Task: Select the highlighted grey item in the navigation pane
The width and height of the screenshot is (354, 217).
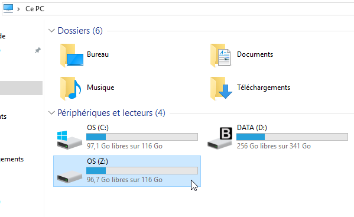Action: (21, 88)
